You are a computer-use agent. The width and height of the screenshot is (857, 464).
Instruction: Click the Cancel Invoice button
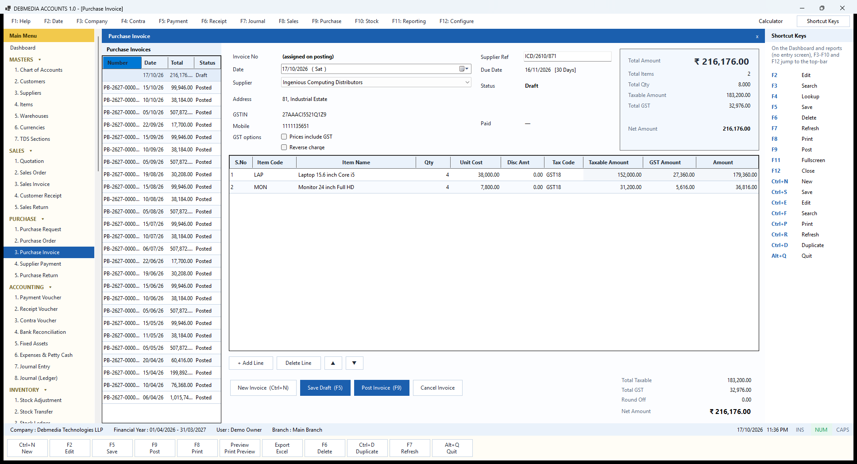pyautogui.click(x=437, y=388)
